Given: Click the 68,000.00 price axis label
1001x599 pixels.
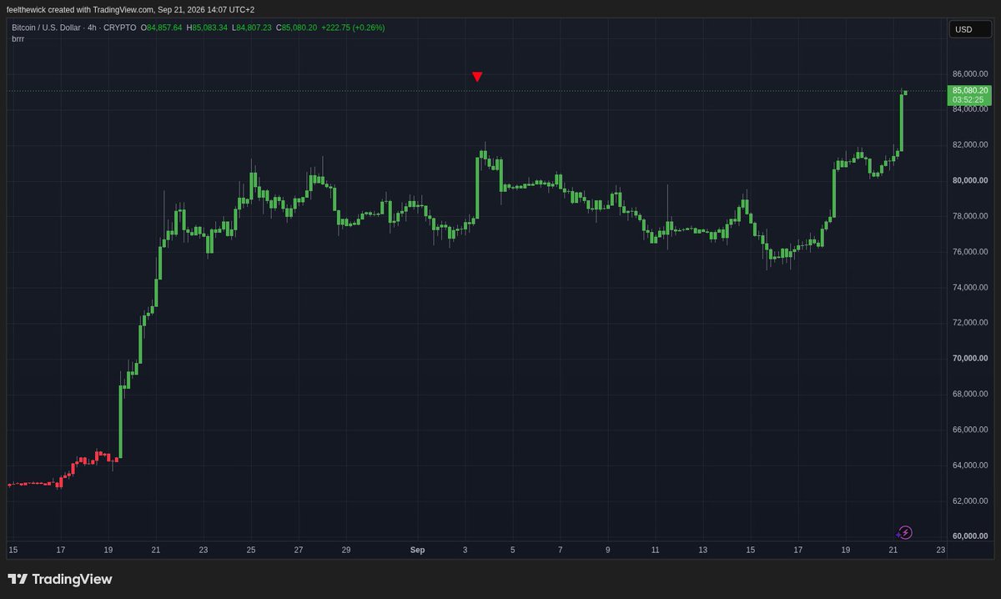Looking at the screenshot, I should pos(970,394).
